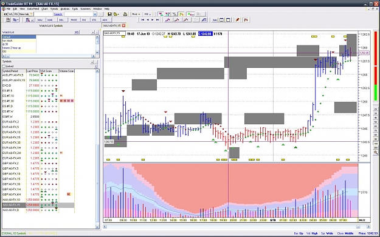Select the EUR A0-FX,1H symbol row

[x=38, y=148]
